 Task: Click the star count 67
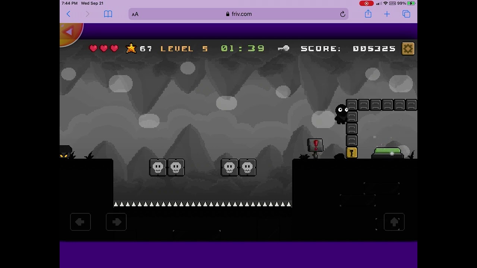(146, 49)
